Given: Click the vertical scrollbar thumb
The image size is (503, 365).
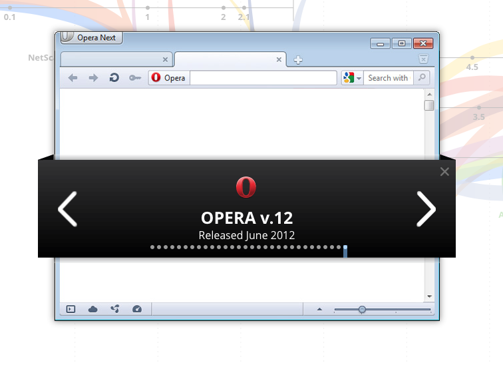Looking at the screenshot, I should pyautogui.click(x=429, y=105).
